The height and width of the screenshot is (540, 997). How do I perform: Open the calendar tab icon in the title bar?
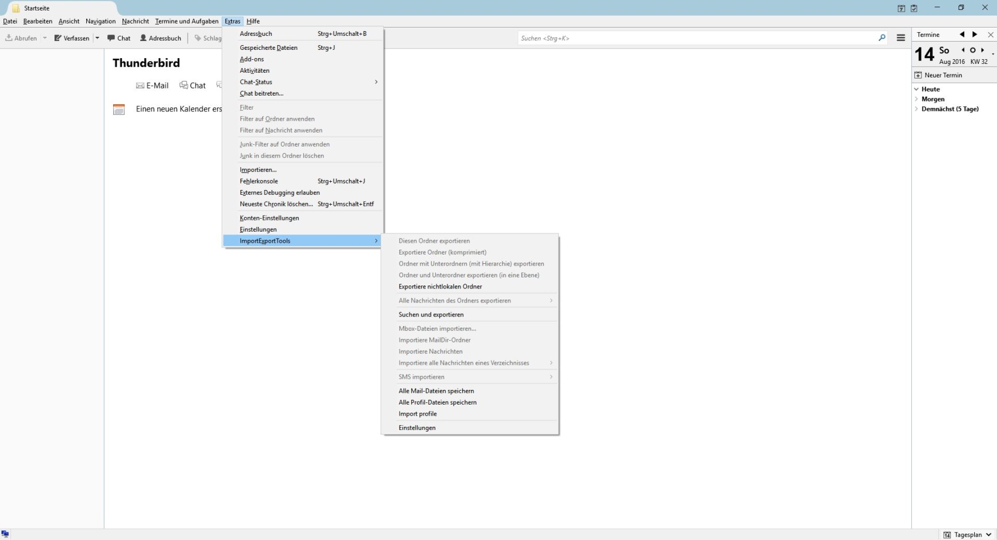click(901, 8)
